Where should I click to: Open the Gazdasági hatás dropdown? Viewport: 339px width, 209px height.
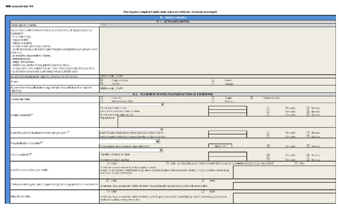click(x=131, y=150)
